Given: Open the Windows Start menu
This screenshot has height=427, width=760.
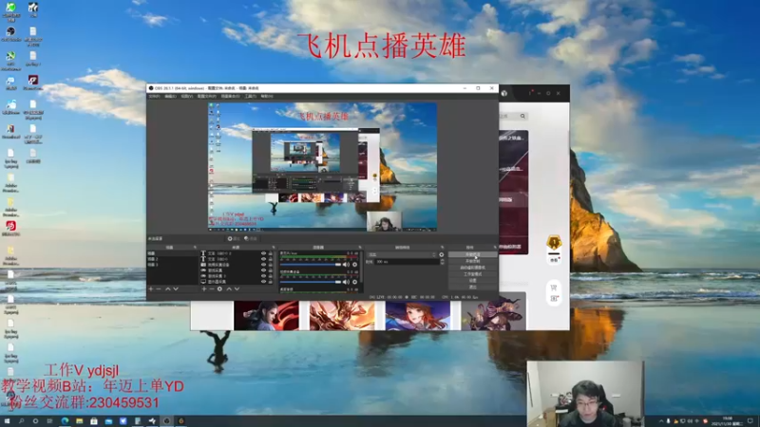Looking at the screenshot, I should tap(7, 421).
